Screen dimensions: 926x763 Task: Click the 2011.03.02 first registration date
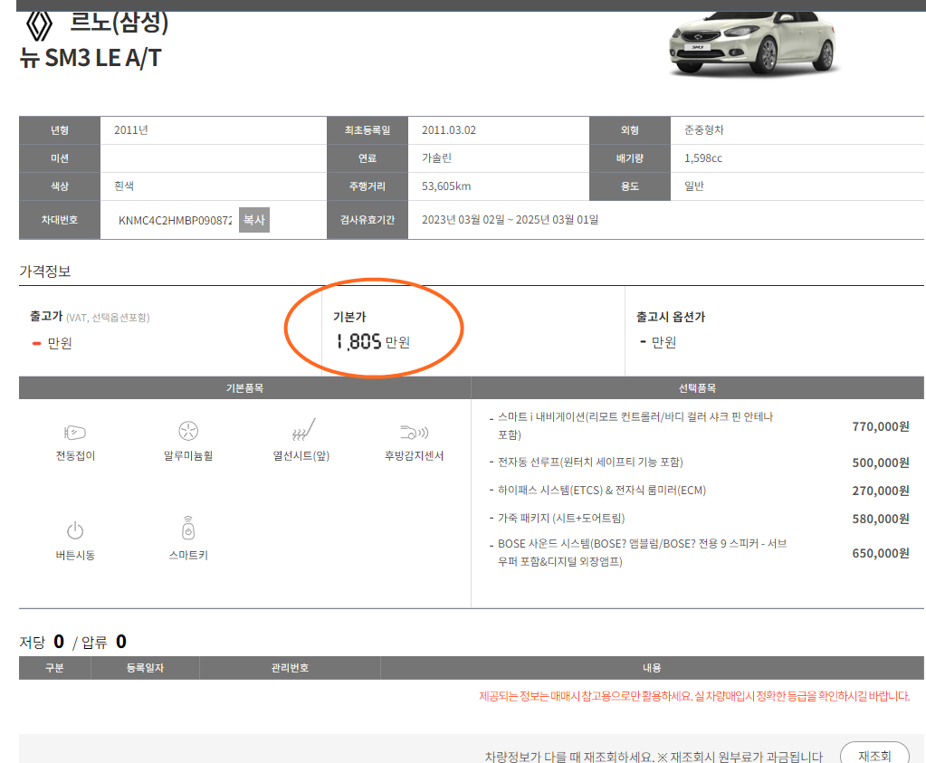pos(449,130)
